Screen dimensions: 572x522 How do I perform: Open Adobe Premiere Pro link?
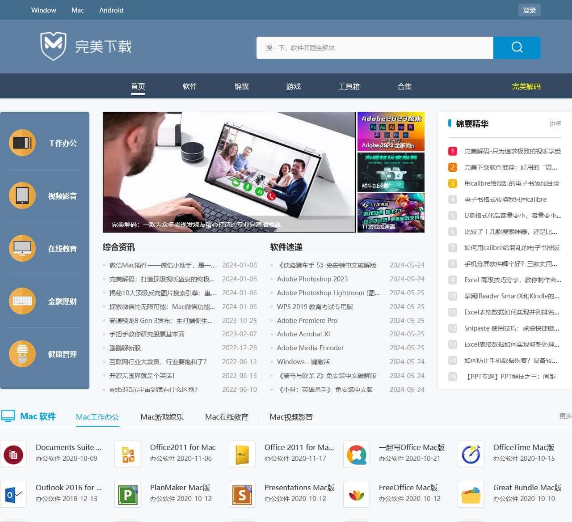click(307, 321)
